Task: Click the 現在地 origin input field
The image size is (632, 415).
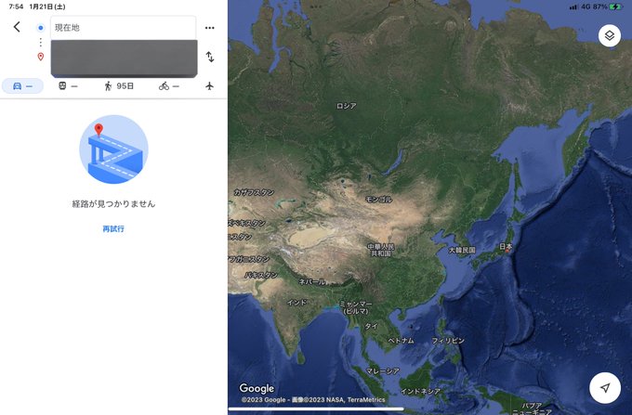Action: 124,28
